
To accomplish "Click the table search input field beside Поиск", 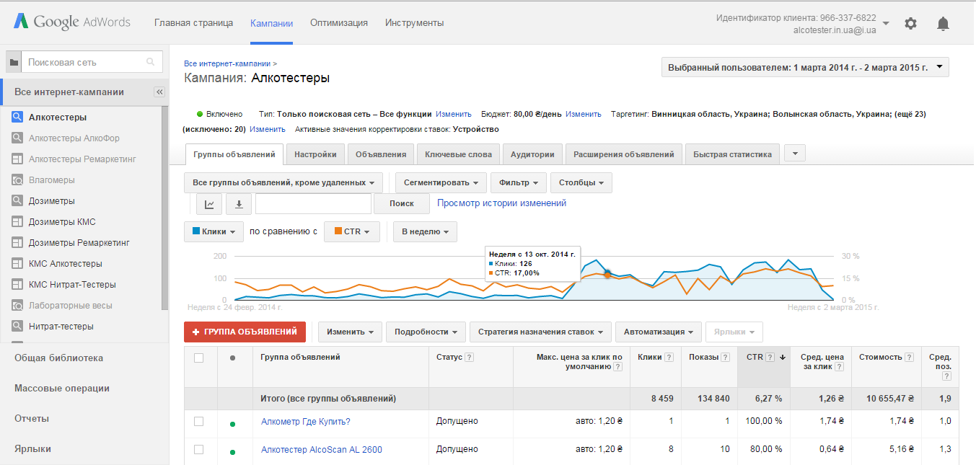I will pos(314,204).
